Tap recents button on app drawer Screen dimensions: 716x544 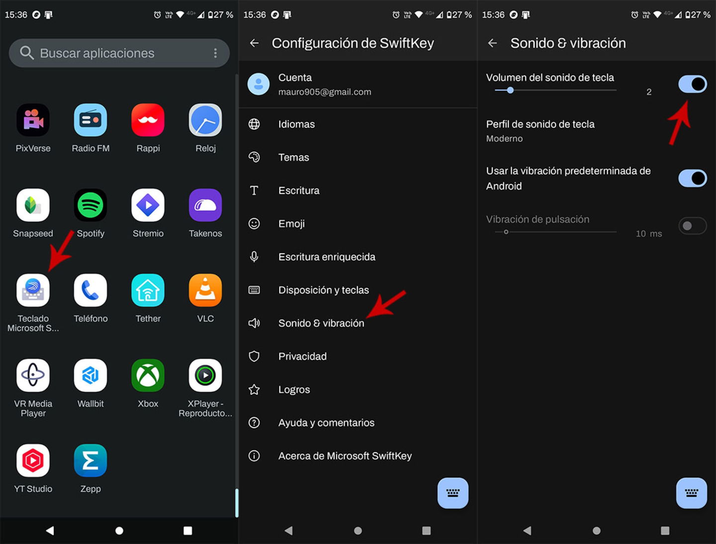(x=188, y=531)
